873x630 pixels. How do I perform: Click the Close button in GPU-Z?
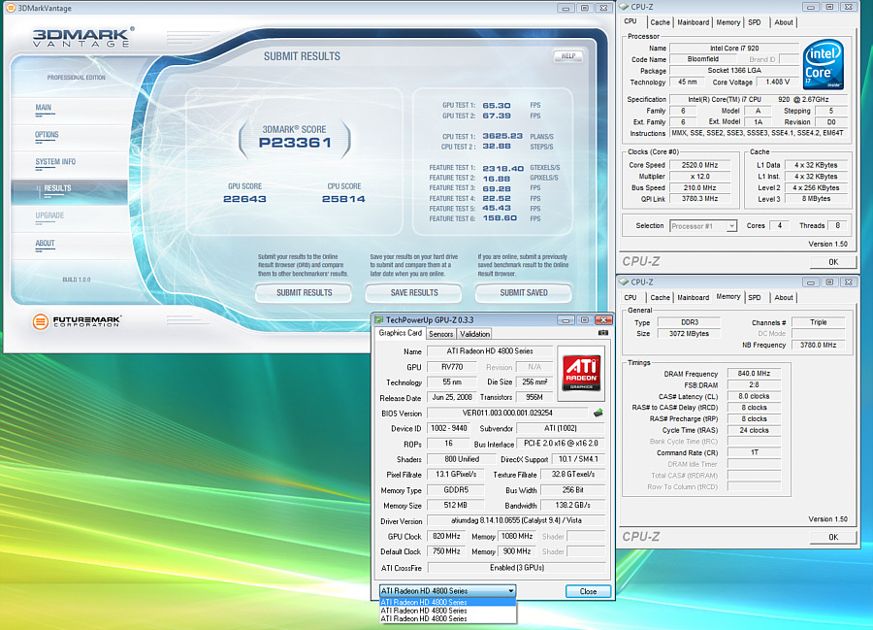[x=588, y=591]
